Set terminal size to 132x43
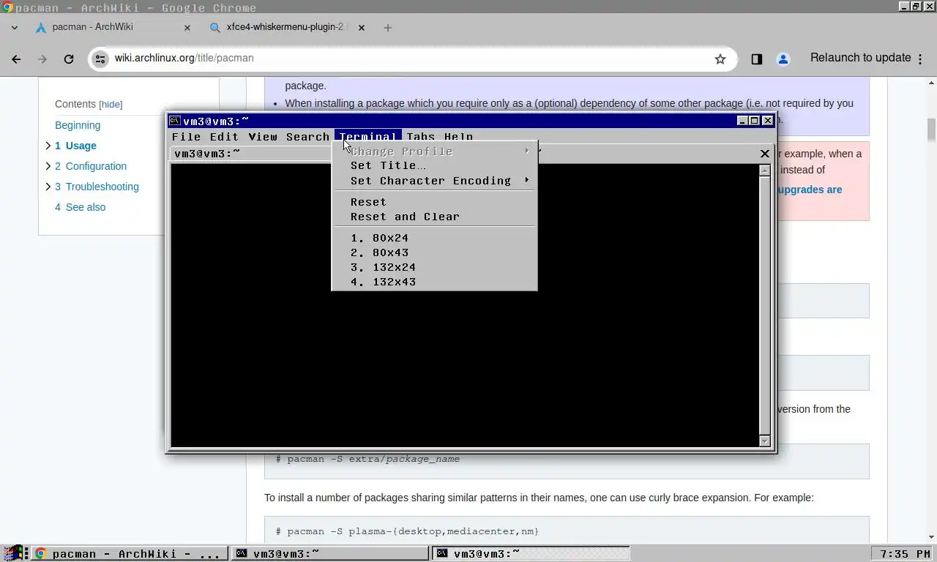 click(434, 282)
